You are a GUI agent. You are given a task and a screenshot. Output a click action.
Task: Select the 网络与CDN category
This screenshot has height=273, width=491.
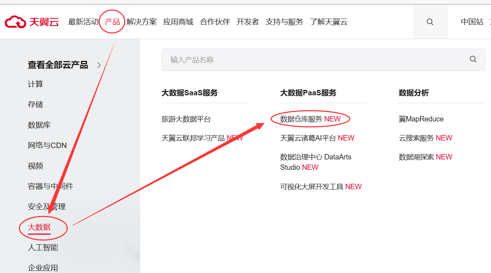tap(47, 145)
